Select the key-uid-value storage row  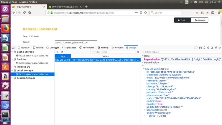98,60
